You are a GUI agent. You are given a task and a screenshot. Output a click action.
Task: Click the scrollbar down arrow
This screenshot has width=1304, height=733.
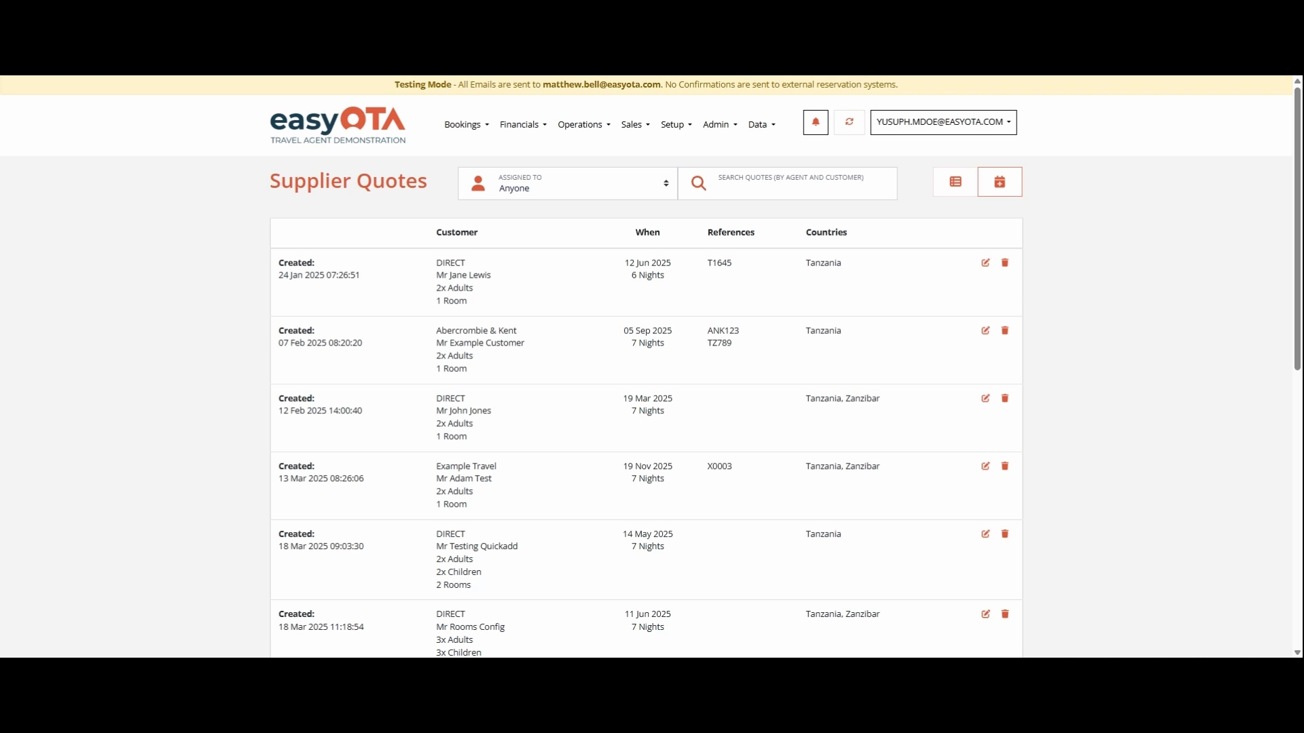(x=1297, y=652)
